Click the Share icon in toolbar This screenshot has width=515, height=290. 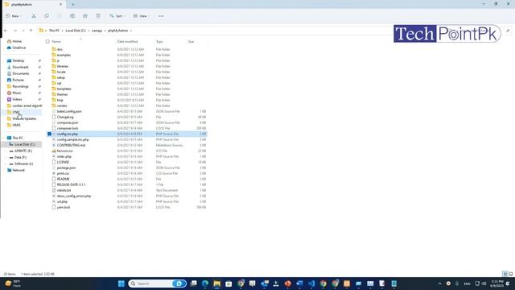coord(85,16)
